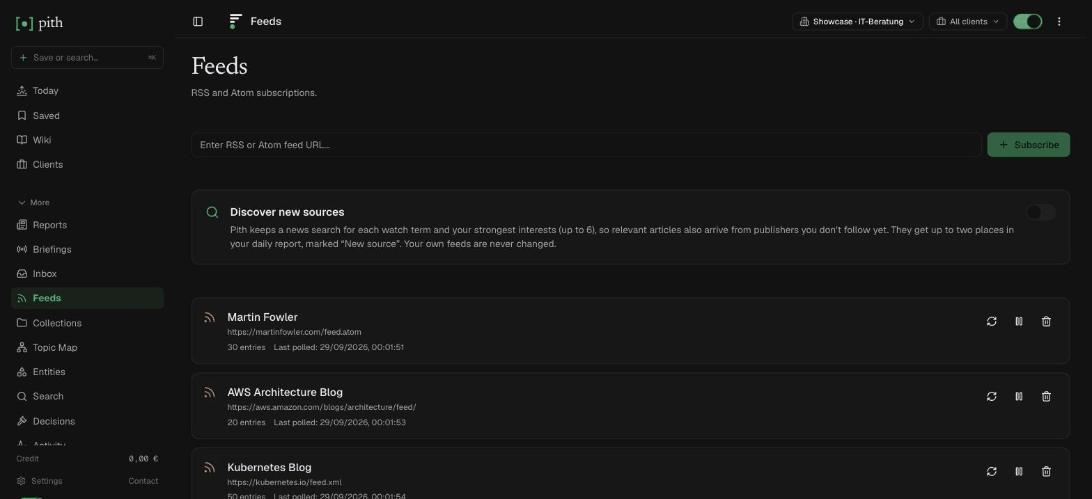Click https://martinfowler.com/feed.atom URL text
1092x499 pixels.
point(294,332)
